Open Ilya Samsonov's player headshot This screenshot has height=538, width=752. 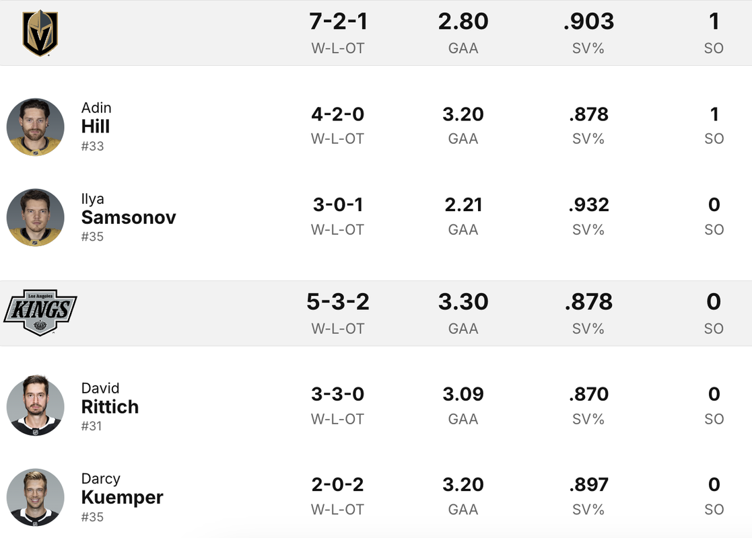[36, 217]
